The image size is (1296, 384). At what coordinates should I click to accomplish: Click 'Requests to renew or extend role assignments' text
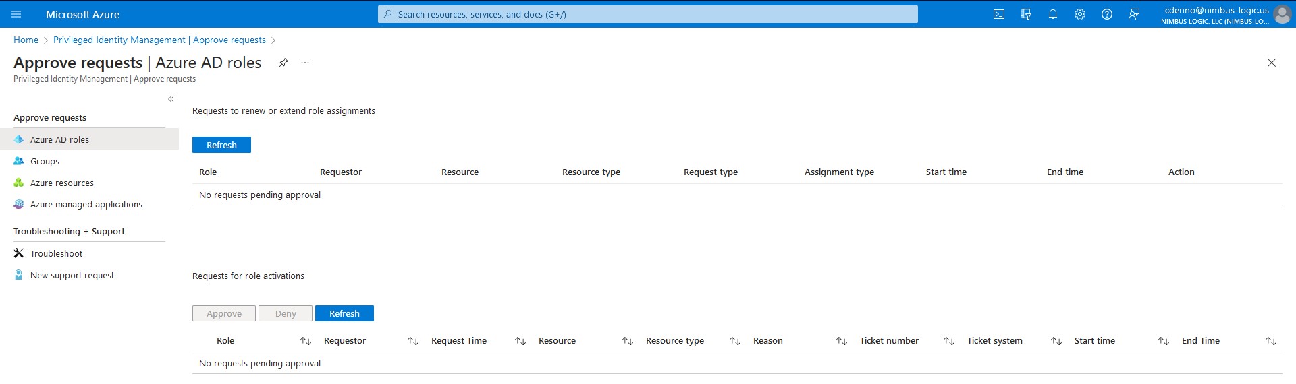click(283, 110)
